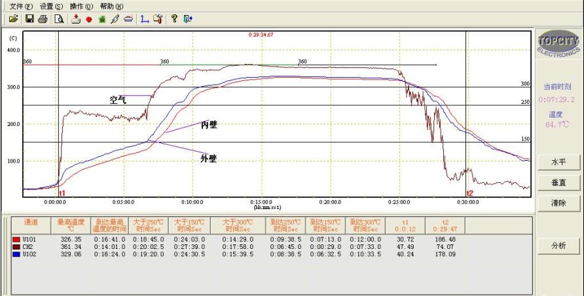Screen dimensions: 584x296
Task: Click the 清除 button
Action: click(x=558, y=203)
